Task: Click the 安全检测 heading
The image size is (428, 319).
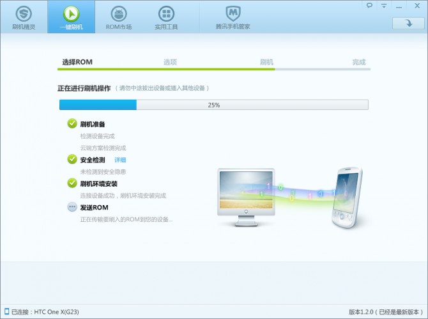Action: pyautogui.click(x=93, y=160)
